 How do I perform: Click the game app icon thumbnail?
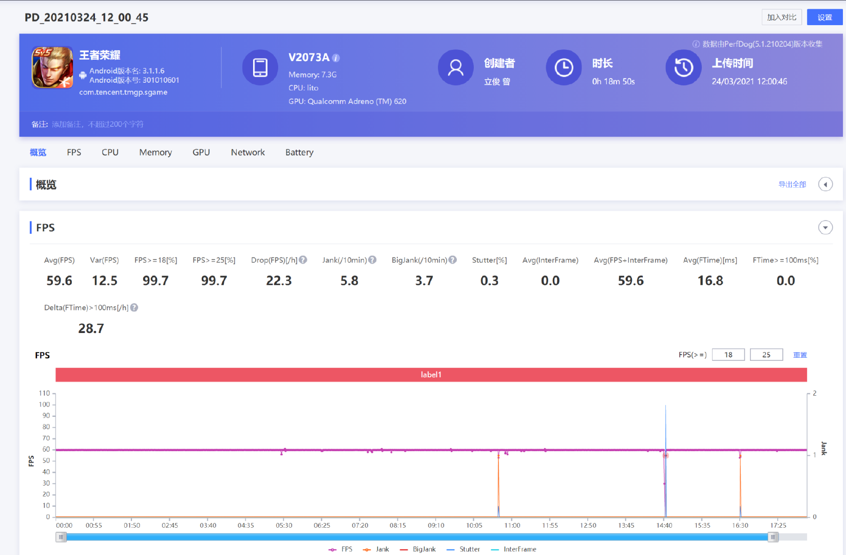tap(52, 67)
